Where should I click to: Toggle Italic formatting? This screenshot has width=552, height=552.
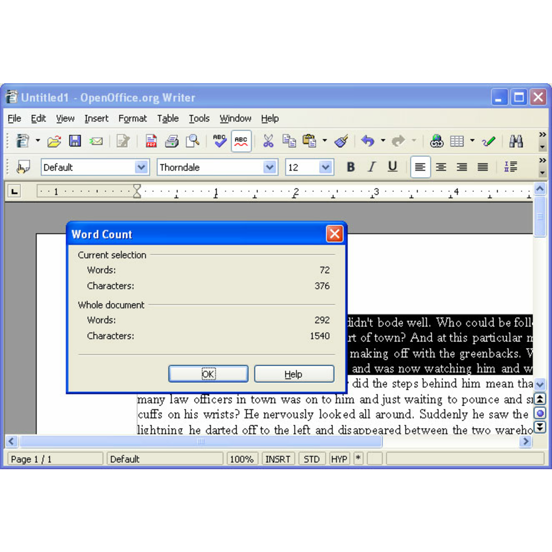tap(372, 167)
